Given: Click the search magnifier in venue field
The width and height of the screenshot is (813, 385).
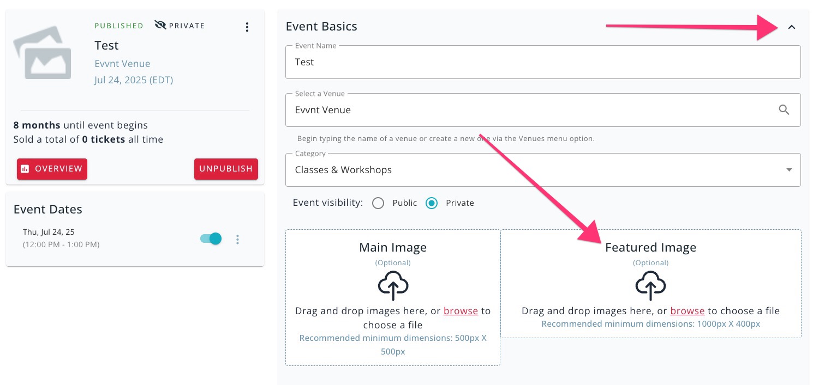Looking at the screenshot, I should 784,110.
